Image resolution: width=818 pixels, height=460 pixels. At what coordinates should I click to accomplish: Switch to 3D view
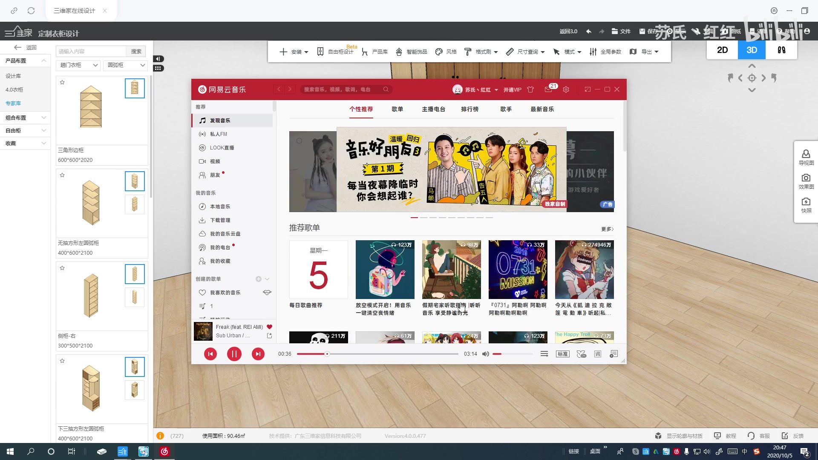(752, 50)
